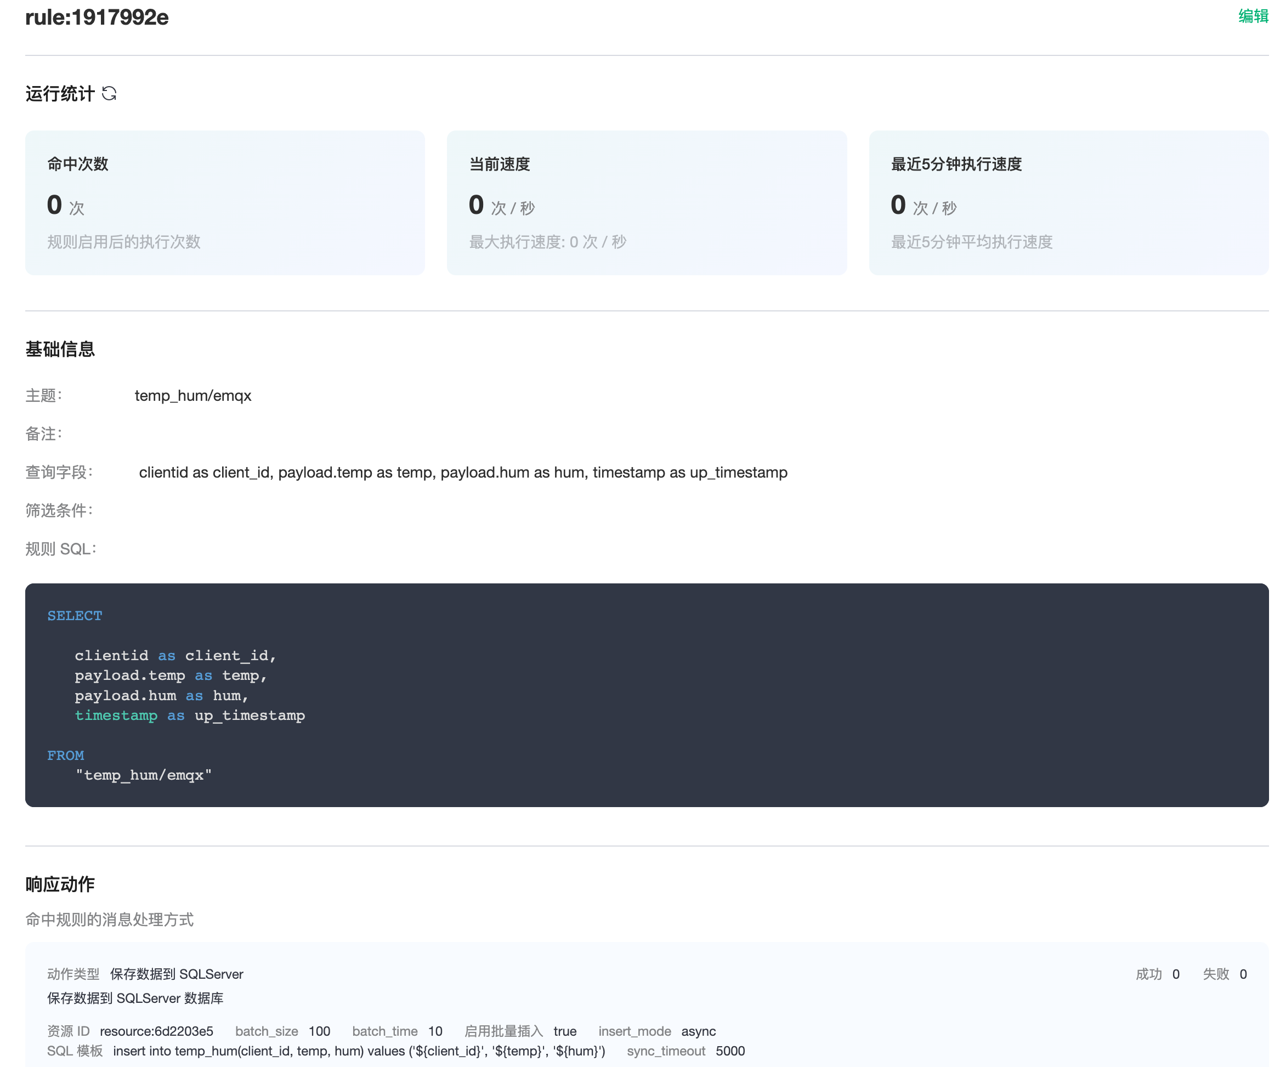Click the rule:1917992e title

[97, 17]
